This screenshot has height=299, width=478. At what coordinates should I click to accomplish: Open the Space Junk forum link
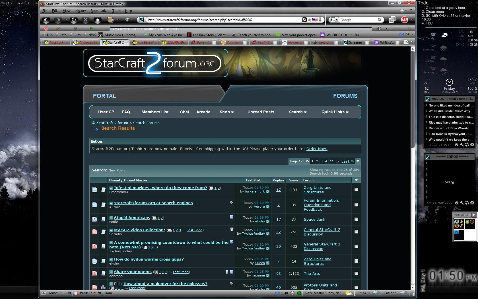click(314, 219)
